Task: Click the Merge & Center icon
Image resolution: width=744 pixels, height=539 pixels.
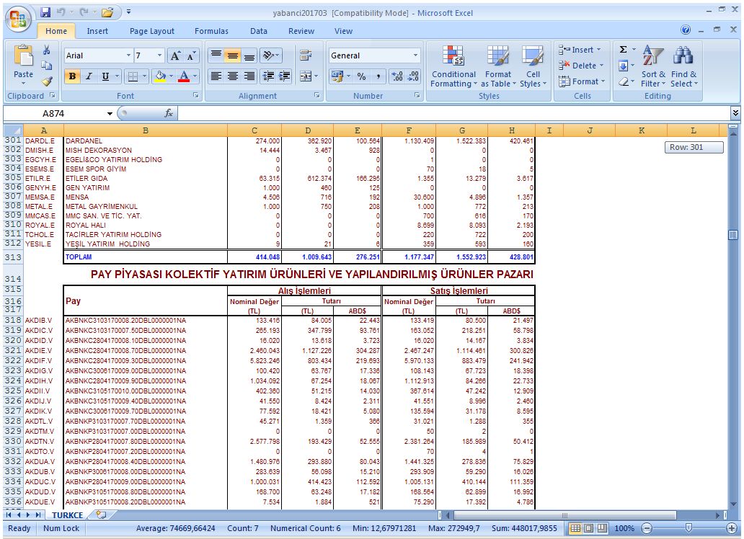Action: (306, 76)
